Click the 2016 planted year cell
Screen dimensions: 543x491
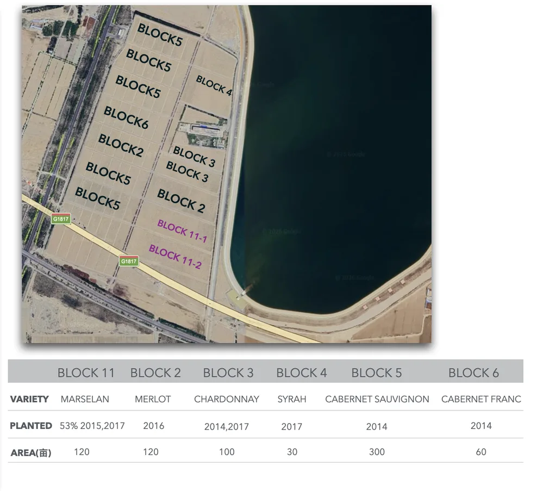point(153,426)
